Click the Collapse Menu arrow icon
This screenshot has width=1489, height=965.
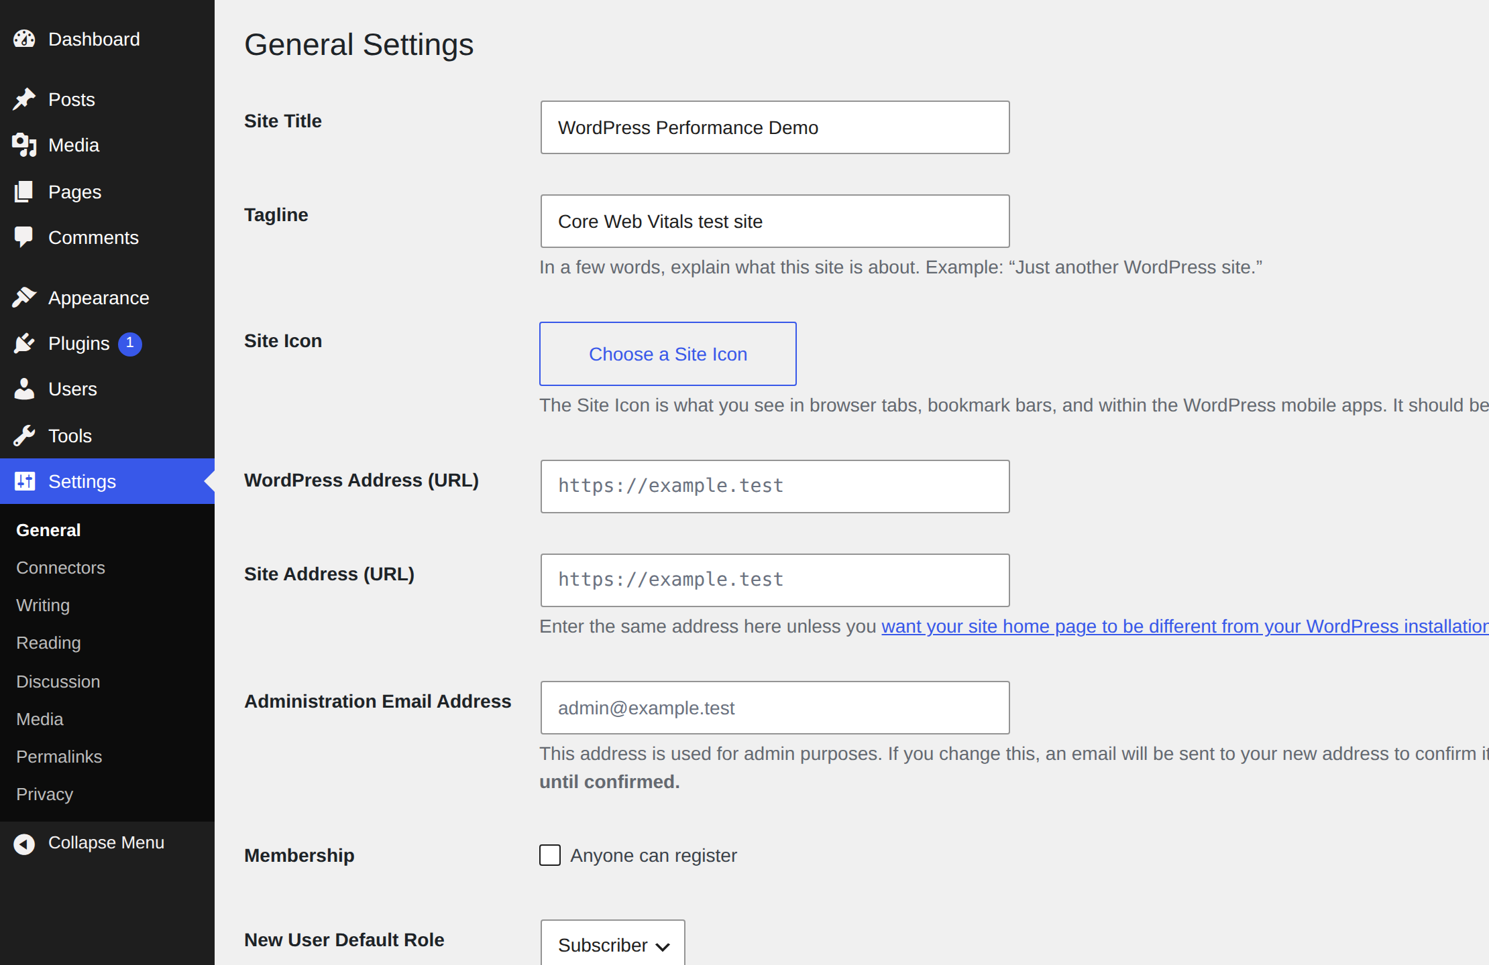point(24,844)
